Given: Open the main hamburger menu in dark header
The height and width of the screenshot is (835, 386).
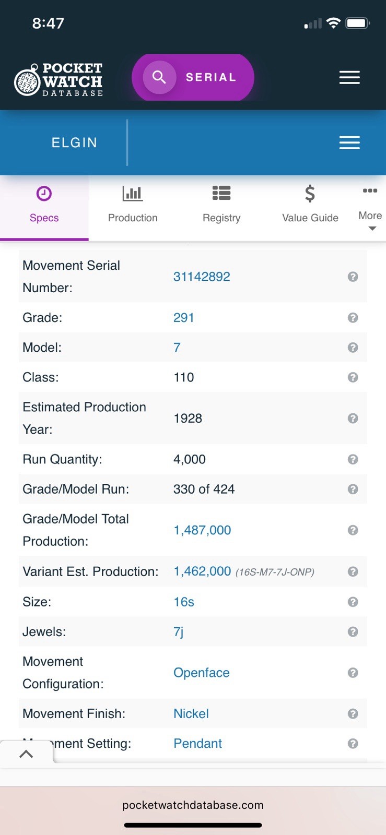Looking at the screenshot, I should pos(349,77).
